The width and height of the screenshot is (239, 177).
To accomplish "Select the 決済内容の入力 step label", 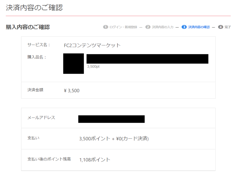I will tap(163, 27).
